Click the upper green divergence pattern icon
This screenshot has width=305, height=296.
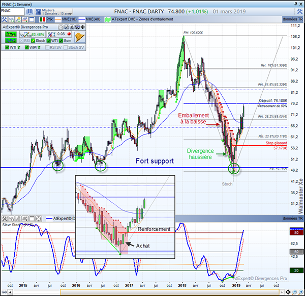pos(11,34)
